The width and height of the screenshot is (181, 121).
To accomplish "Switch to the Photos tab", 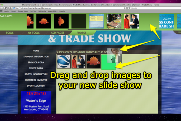I will (81, 33).
